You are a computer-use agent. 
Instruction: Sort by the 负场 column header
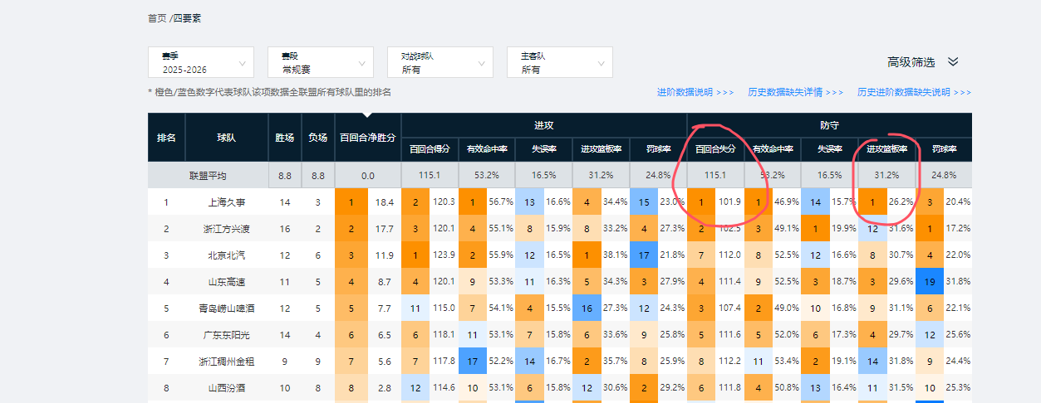[318, 138]
